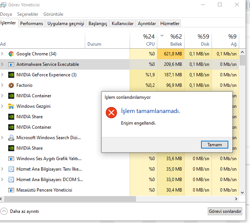This screenshot has width=250, height=223.
Task: Click the Microsoft Windows Search indexer icon
Action: [11, 138]
